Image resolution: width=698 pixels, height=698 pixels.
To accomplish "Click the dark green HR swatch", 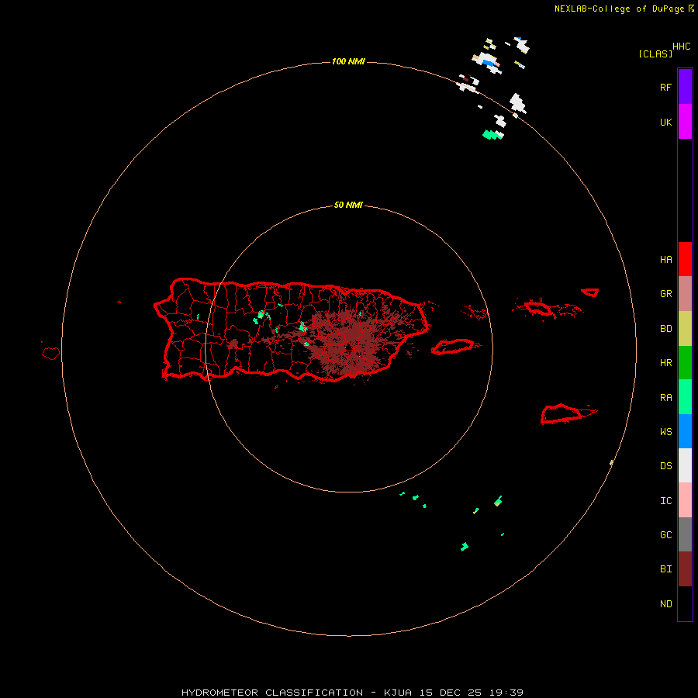I will (685, 363).
